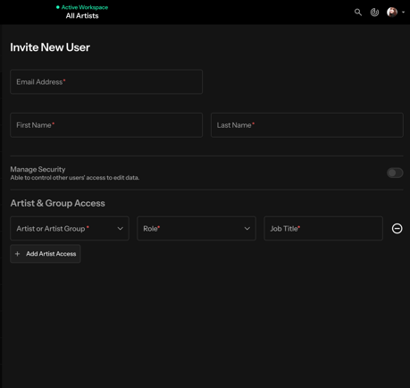Open the user profile avatar
Image resolution: width=410 pixels, height=388 pixels.
(392, 13)
